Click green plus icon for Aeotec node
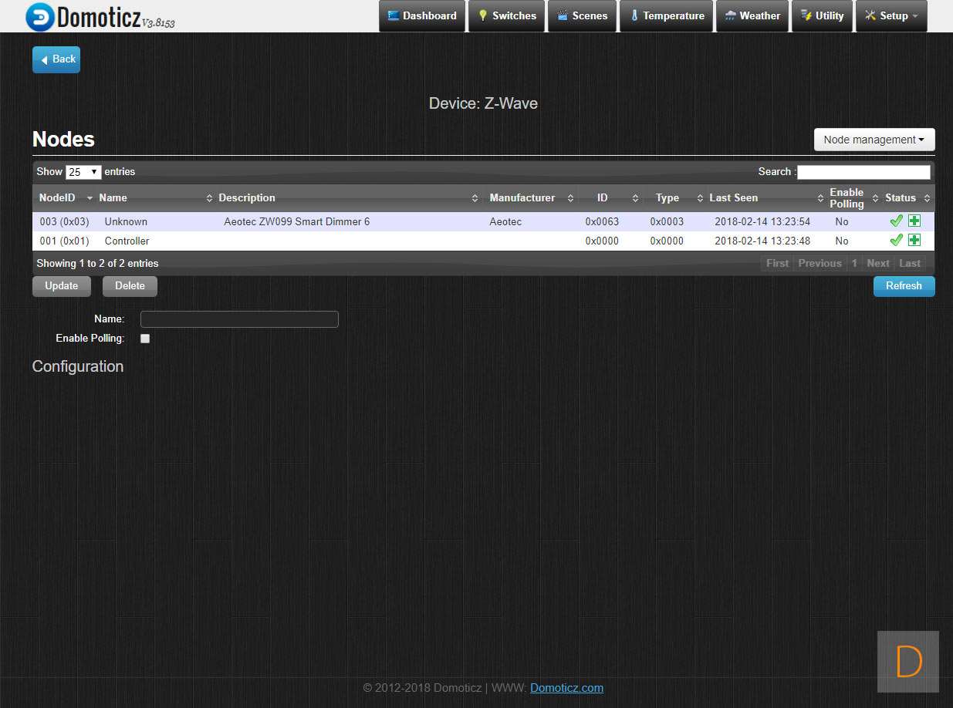Image resolution: width=953 pixels, height=708 pixels. [914, 221]
